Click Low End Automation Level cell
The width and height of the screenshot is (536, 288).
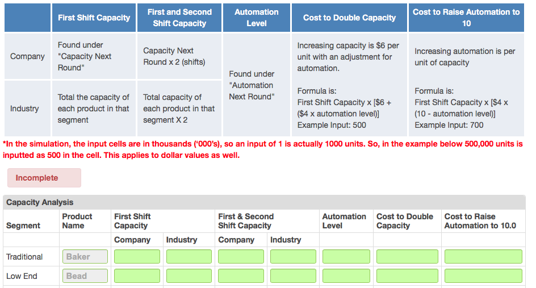[346, 276]
